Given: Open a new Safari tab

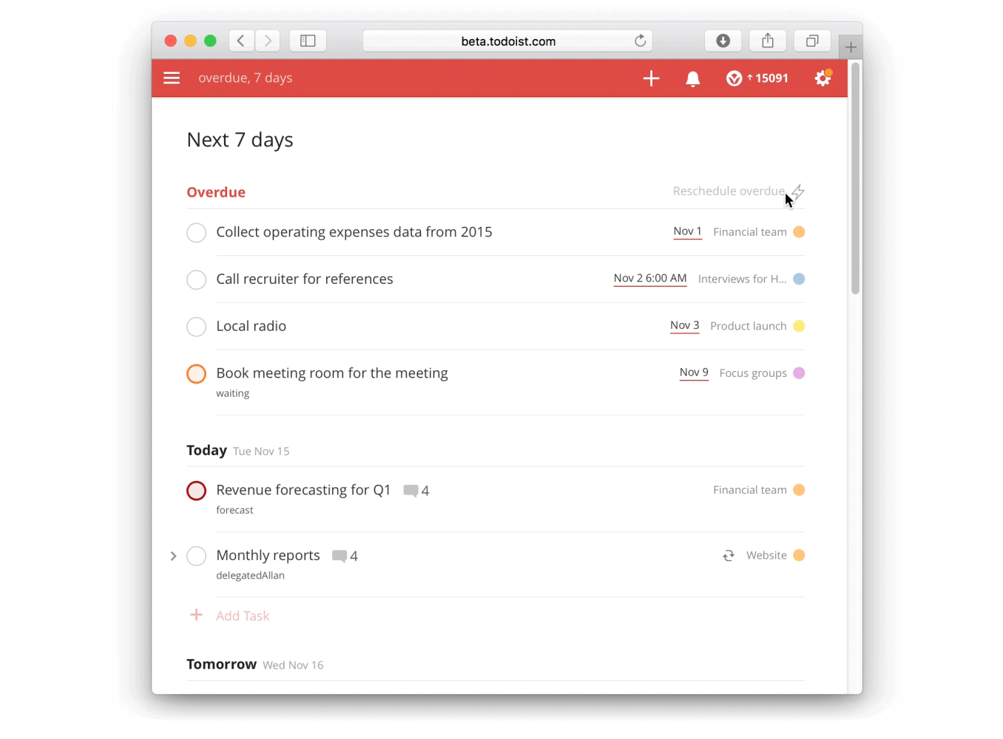Looking at the screenshot, I should pyautogui.click(x=851, y=47).
